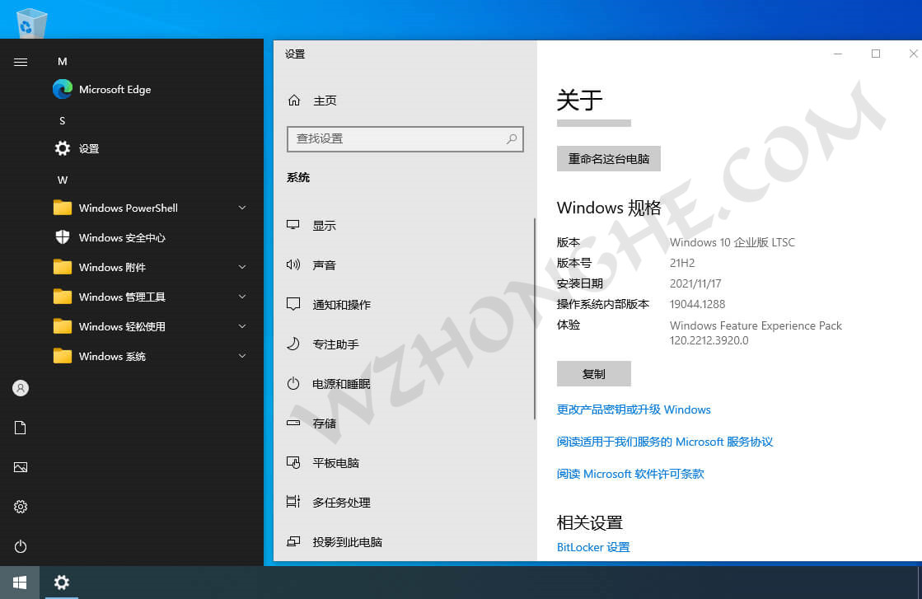This screenshot has width=922, height=599.
Task: Click the 查找设置 search box
Action: pyautogui.click(x=405, y=138)
